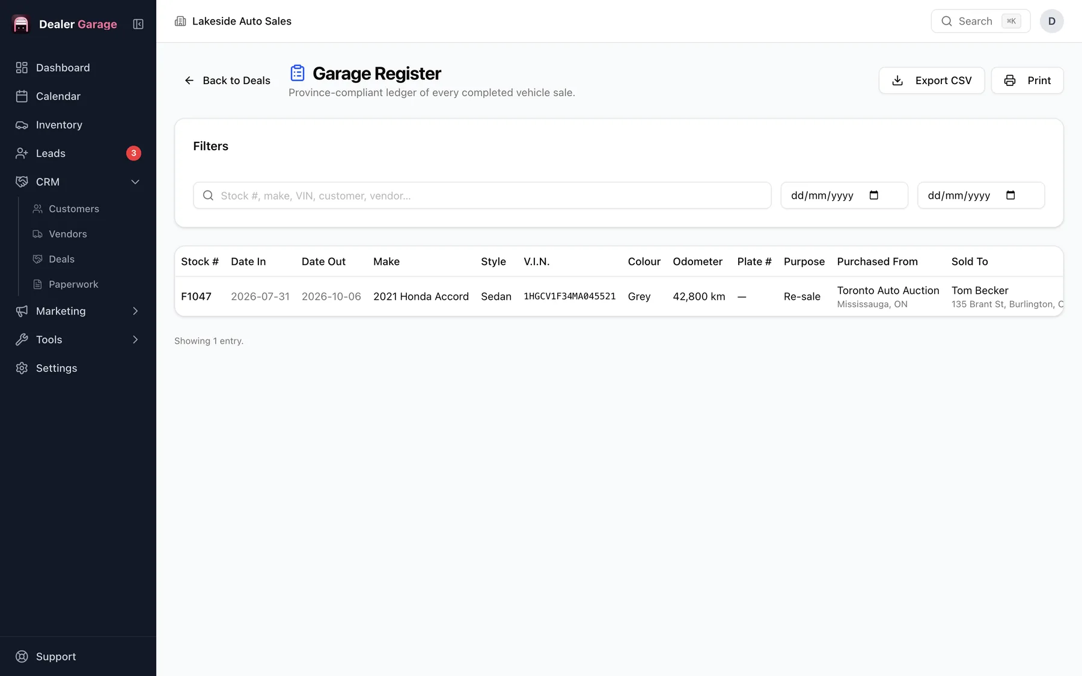
Task: Click the first date filter field
Action: pos(844,195)
